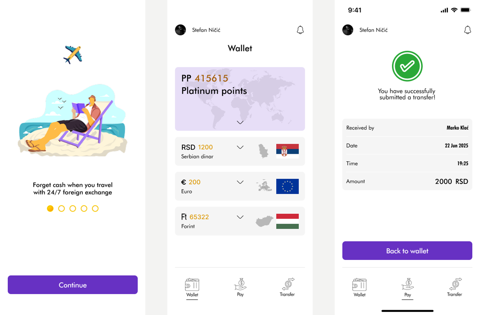Select Pay tab on transfer success screen
Image resolution: width=480 pixels, height=315 pixels.
coord(408,287)
